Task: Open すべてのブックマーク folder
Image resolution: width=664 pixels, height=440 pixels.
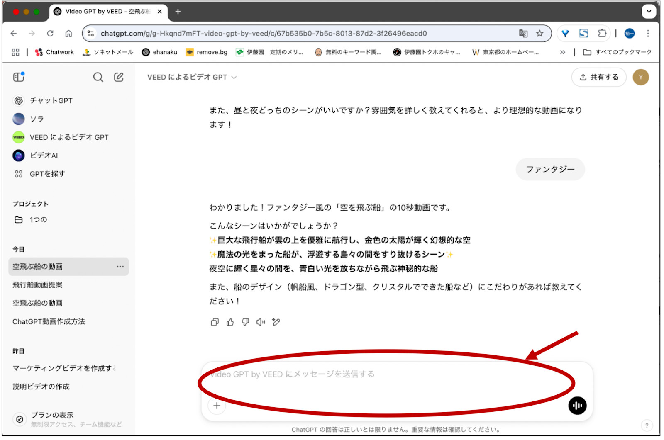Action: point(617,52)
